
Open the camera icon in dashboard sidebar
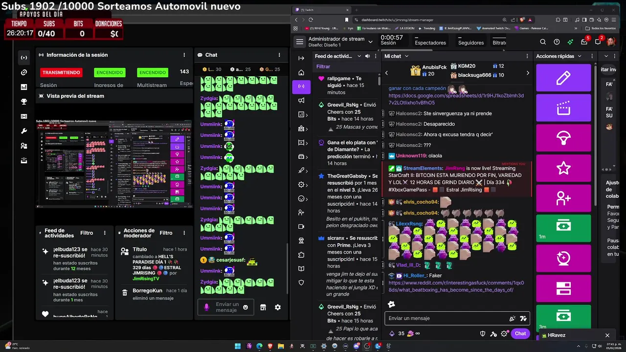(x=301, y=227)
